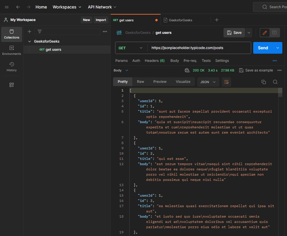Open the new tab plus button

click(x=217, y=20)
